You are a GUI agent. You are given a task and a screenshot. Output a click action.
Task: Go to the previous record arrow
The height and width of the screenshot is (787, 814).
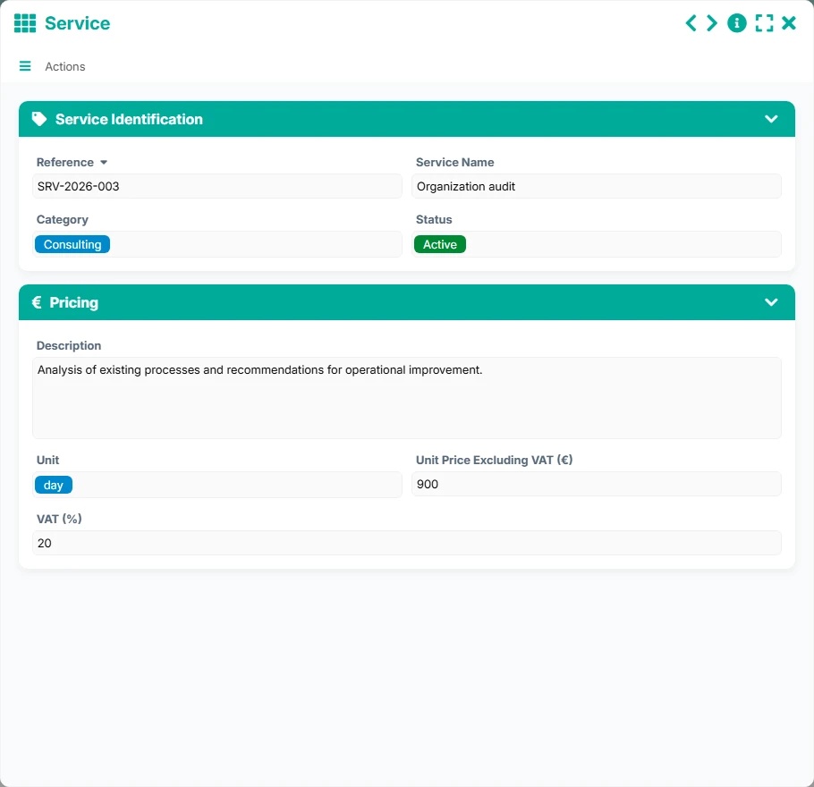point(691,23)
